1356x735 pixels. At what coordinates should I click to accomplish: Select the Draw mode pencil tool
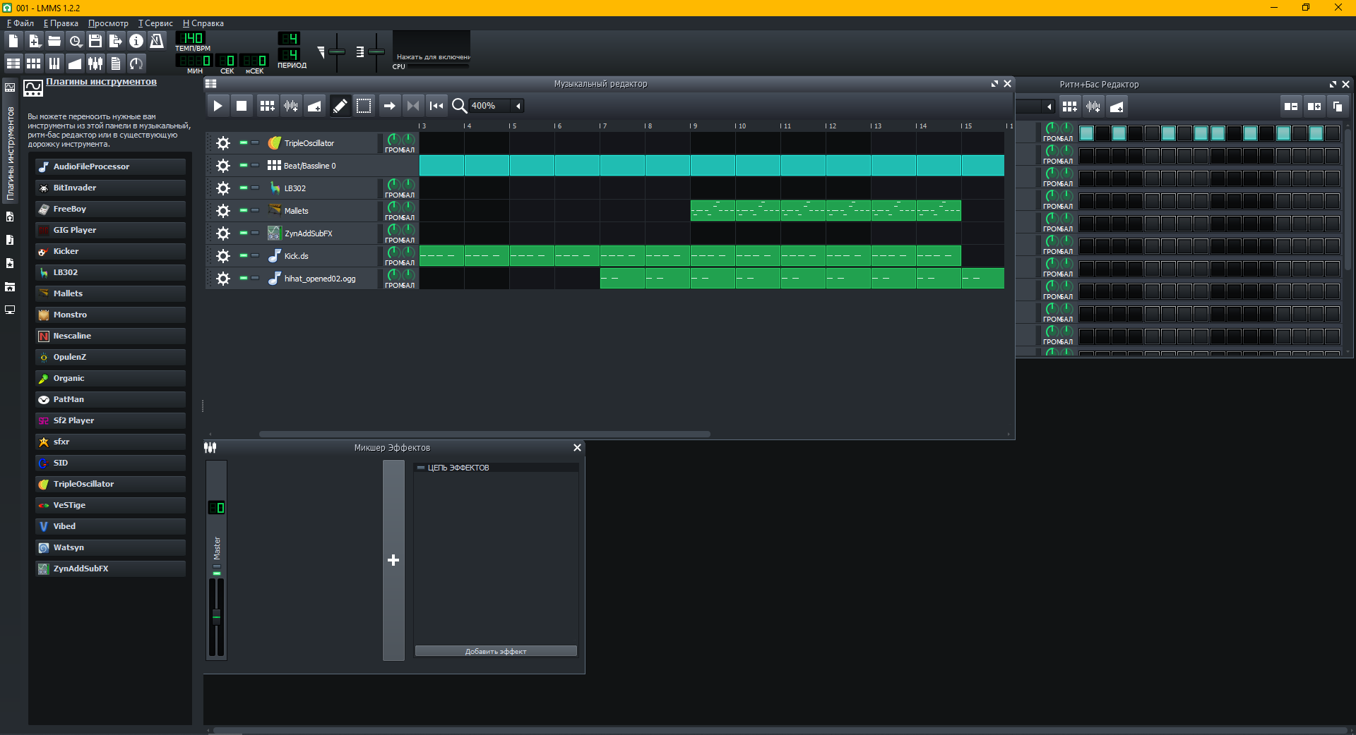coord(340,106)
